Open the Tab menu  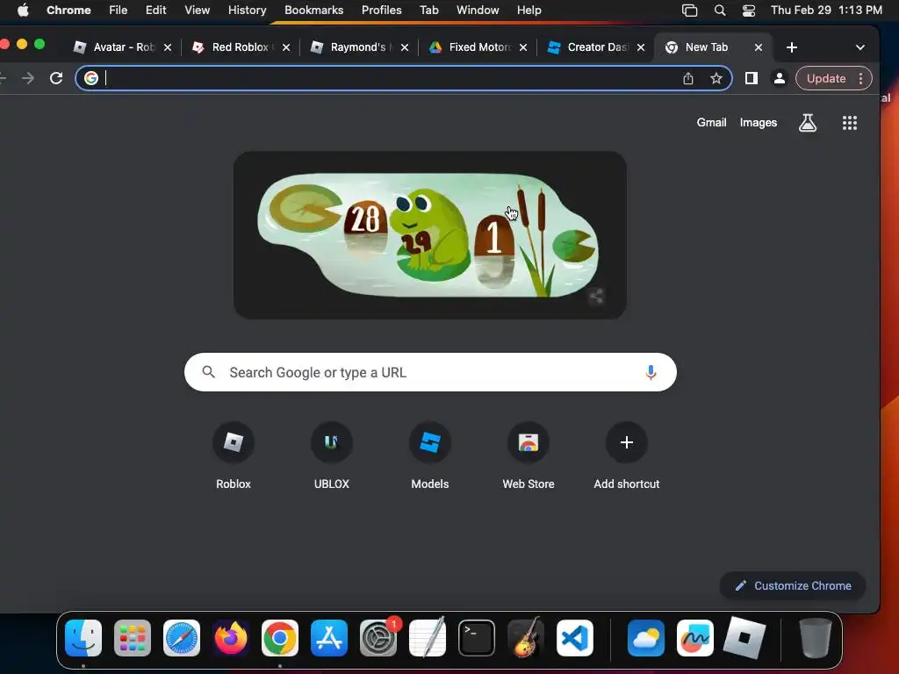(x=428, y=11)
